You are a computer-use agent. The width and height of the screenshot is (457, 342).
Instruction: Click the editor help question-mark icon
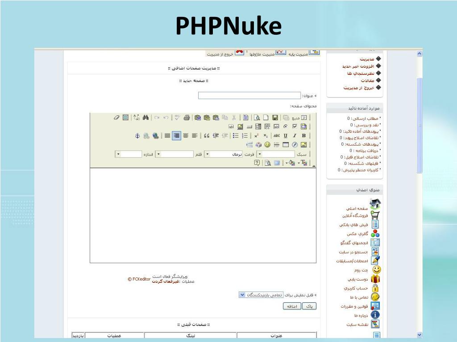[x=257, y=163]
